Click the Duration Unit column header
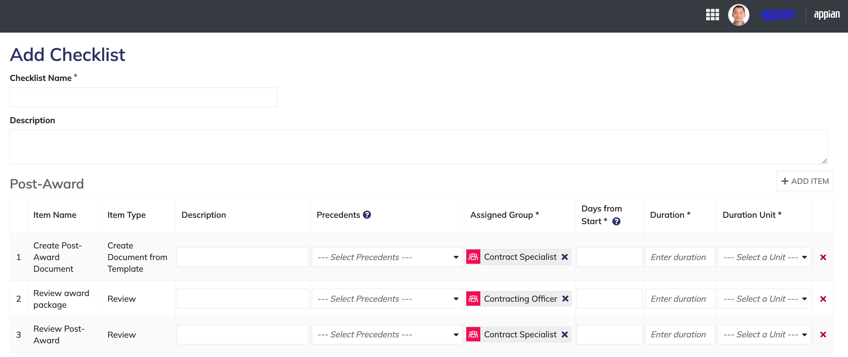Screen dimensions: 848x357 click(x=752, y=215)
